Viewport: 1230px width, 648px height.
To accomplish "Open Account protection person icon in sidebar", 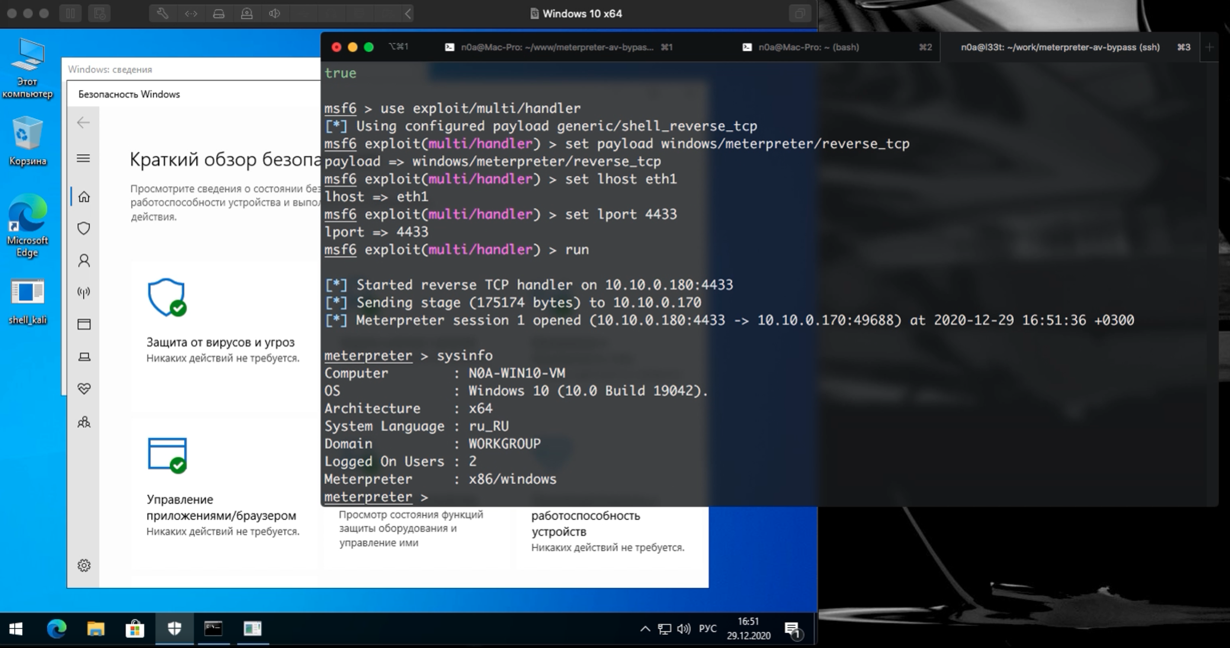I will pos(83,260).
